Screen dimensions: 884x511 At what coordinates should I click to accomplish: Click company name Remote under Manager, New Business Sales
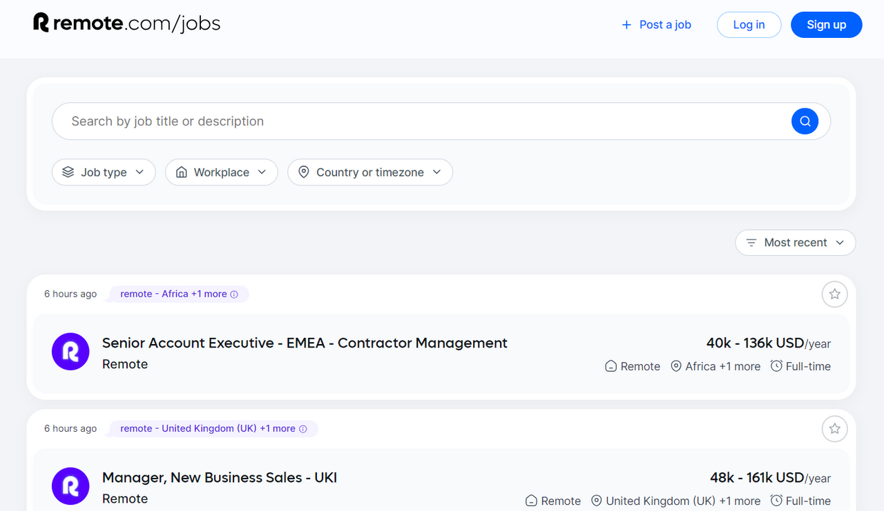125,499
